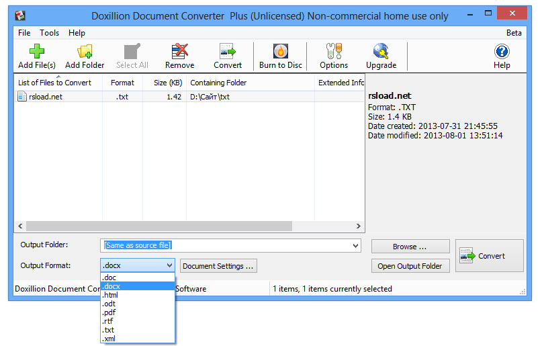Viewport: 544px width, 346px height.
Task: Click the Browse ... button
Action: [x=410, y=247]
